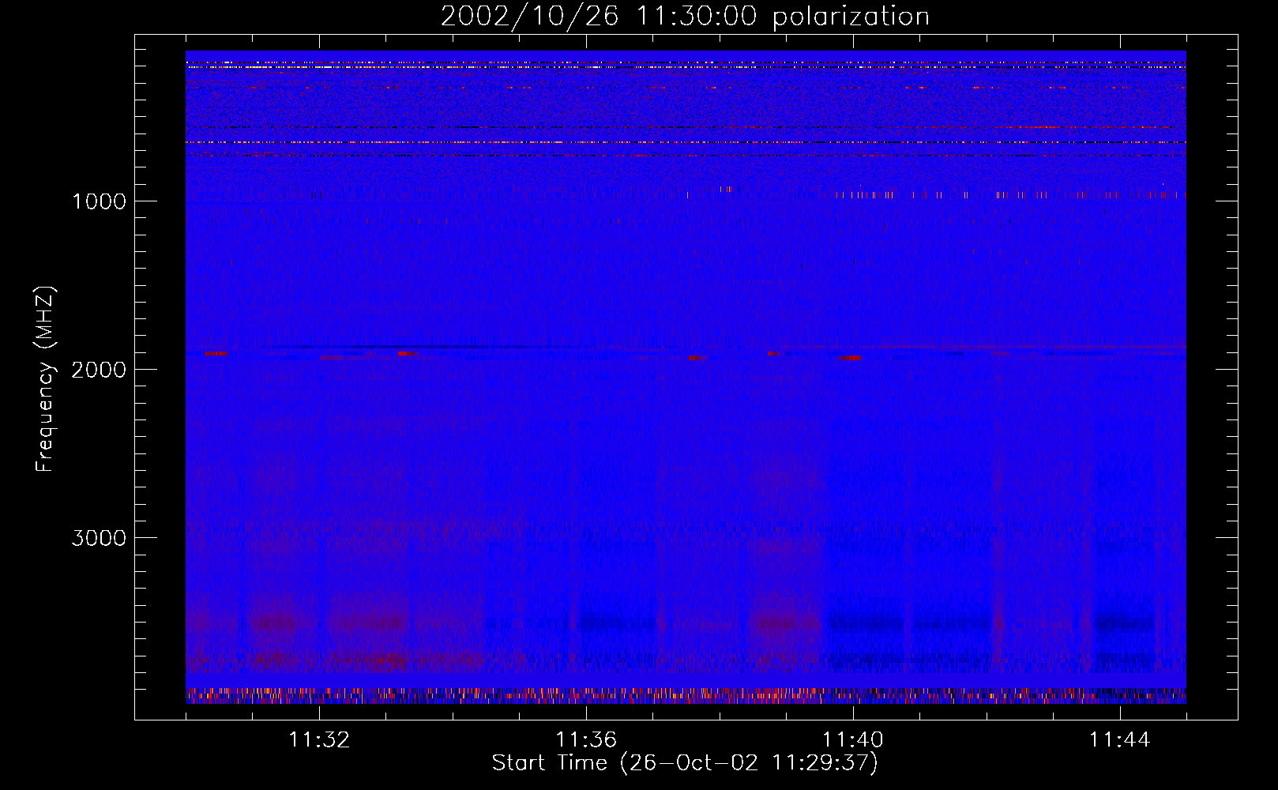The width and height of the screenshot is (1278, 790).
Task: Click the 11:44 time tick label
Action: click(x=1120, y=740)
